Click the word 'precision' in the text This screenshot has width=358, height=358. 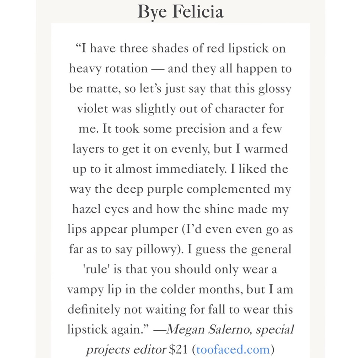pos(201,129)
